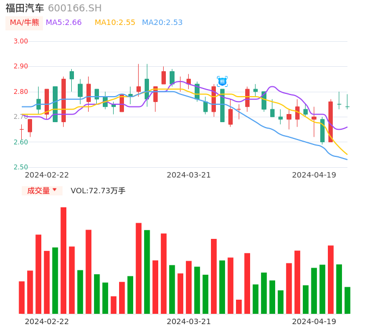Click 2024-02-22 date under volume chart
Viewport: 373px width, 329px height.
click(x=47, y=321)
